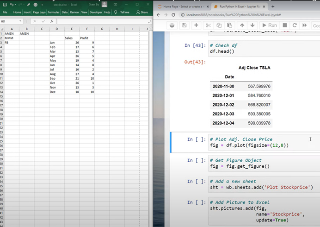Switch to the Developer ribbon tab

pos(96,12)
